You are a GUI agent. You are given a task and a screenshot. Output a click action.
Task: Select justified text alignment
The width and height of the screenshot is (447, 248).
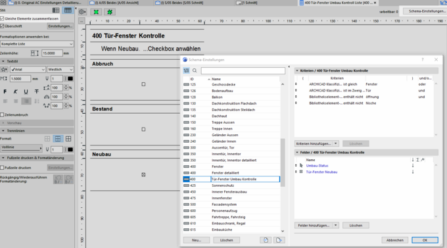(x=37, y=101)
